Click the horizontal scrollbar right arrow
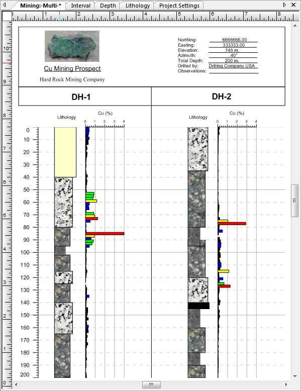Viewport: 301px width, 391px height. (286, 384)
